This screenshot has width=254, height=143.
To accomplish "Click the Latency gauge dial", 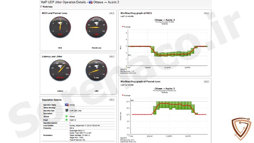I will click(60, 70).
